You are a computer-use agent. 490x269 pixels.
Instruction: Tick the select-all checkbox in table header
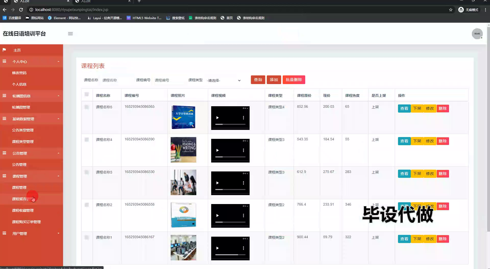click(87, 95)
